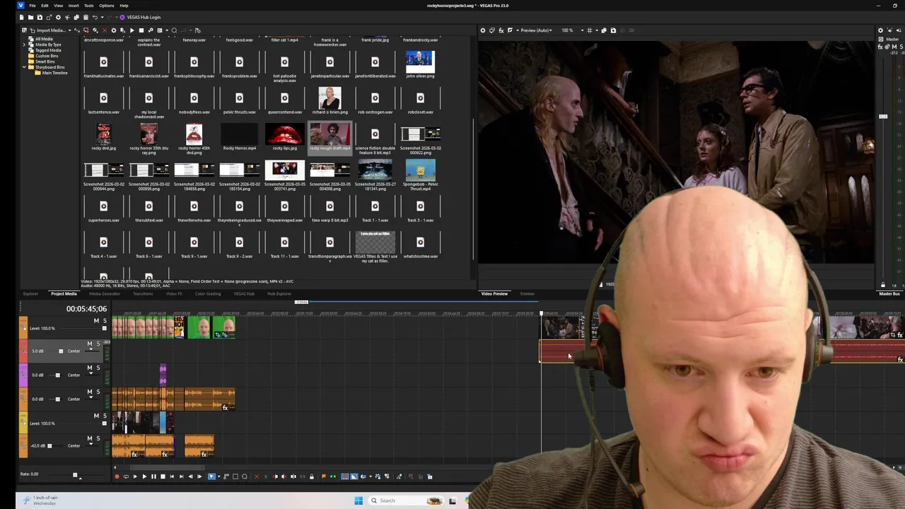Click the timeline lock events icon

coord(312,476)
